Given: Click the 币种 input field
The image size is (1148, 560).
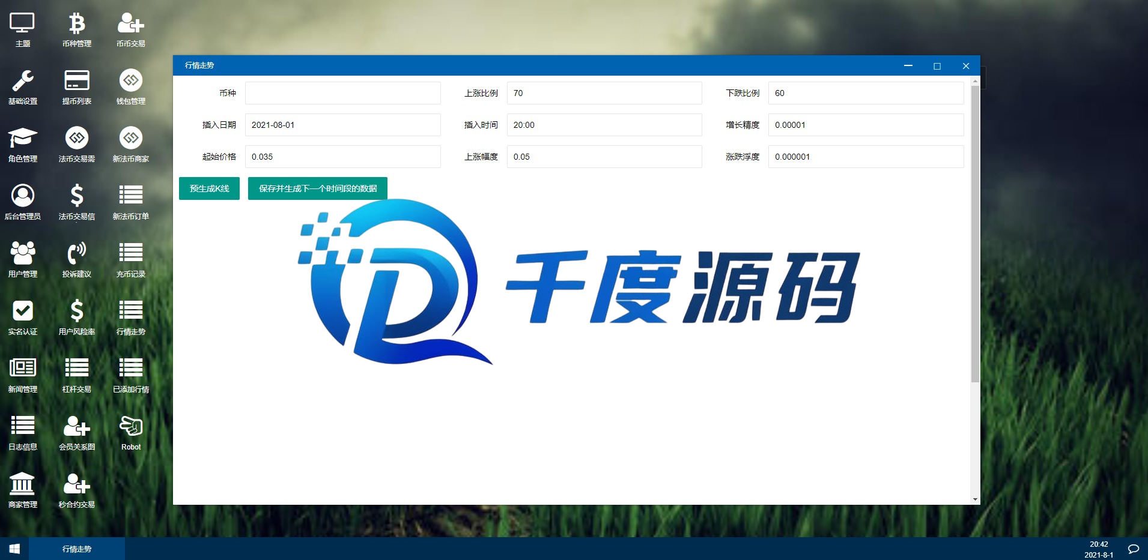Looking at the screenshot, I should pos(342,93).
